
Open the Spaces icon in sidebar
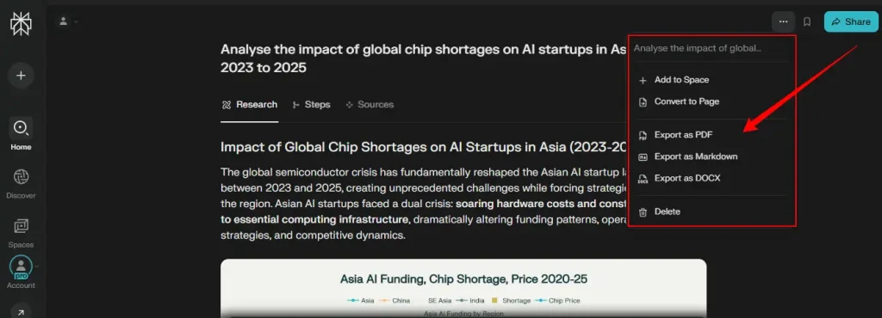(x=21, y=226)
